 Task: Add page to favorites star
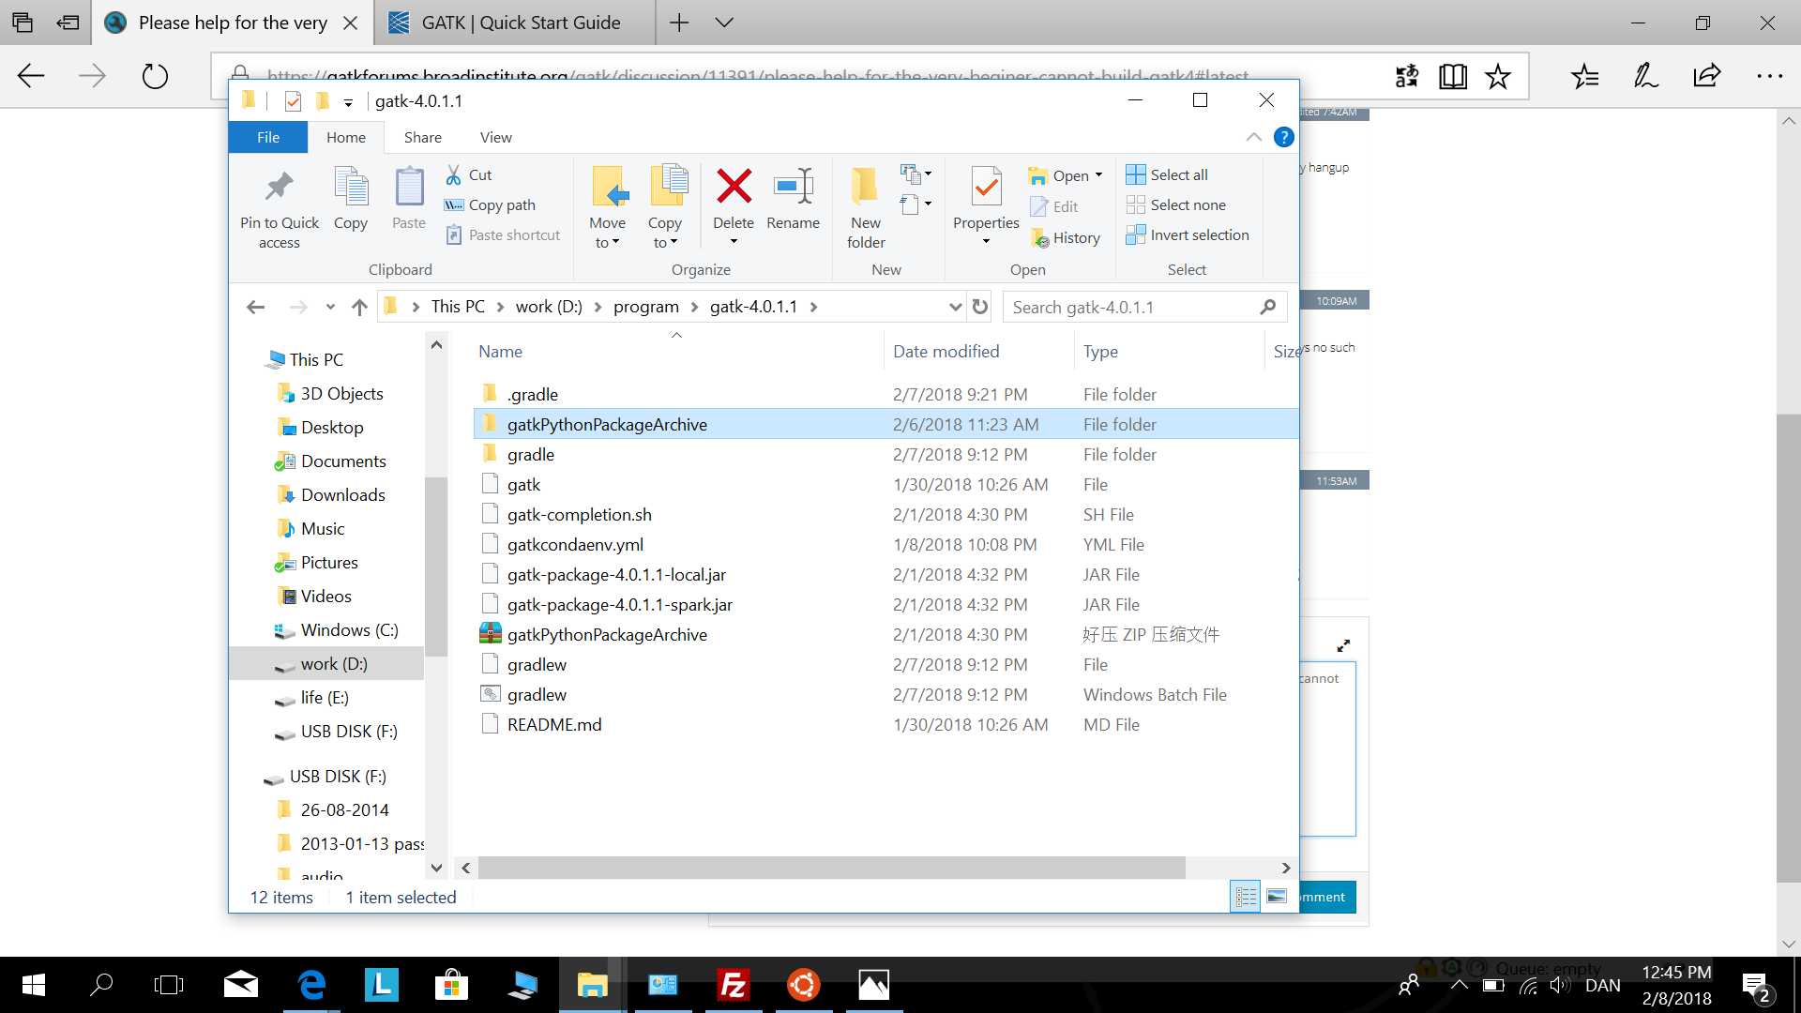(1498, 76)
